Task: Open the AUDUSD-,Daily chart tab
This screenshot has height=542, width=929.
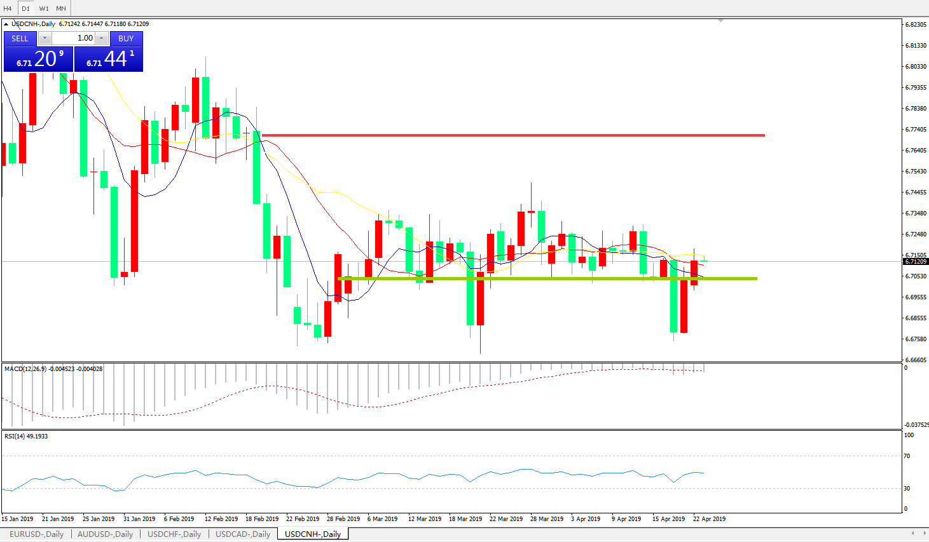Action: (x=105, y=534)
